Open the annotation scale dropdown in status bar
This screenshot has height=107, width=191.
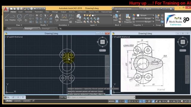pos(164,101)
